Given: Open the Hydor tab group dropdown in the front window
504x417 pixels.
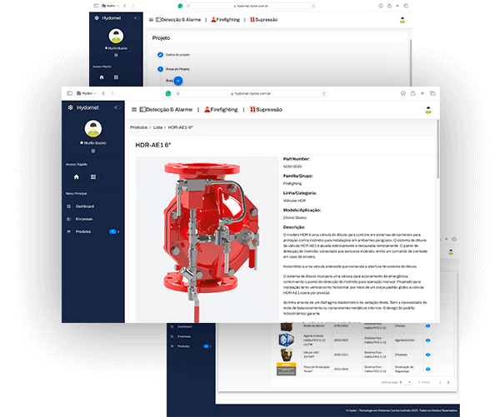Looking at the screenshot, I should (x=86, y=93).
